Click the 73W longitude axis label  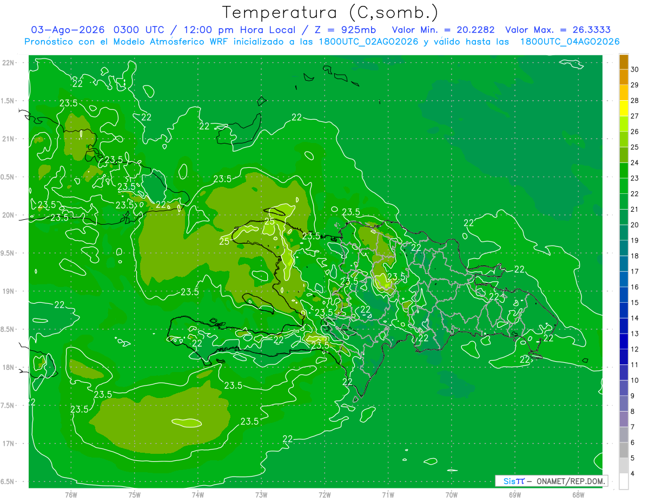point(261,494)
